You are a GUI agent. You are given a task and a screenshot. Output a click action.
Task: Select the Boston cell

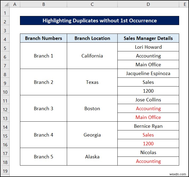[92, 109]
